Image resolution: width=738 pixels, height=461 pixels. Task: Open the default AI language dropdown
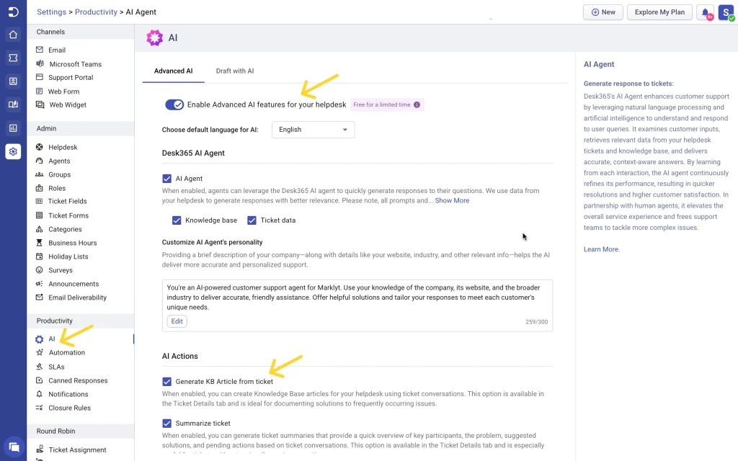[x=313, y=130]
